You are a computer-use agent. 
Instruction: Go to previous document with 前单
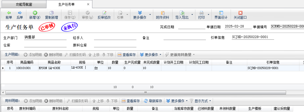pos(9,15)
